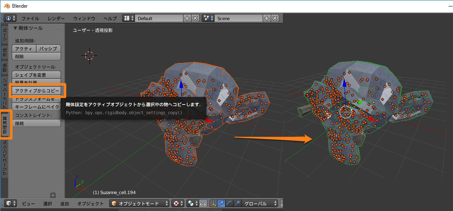Toggle the 3D manipulator axes icon

(x=213, y=203)
